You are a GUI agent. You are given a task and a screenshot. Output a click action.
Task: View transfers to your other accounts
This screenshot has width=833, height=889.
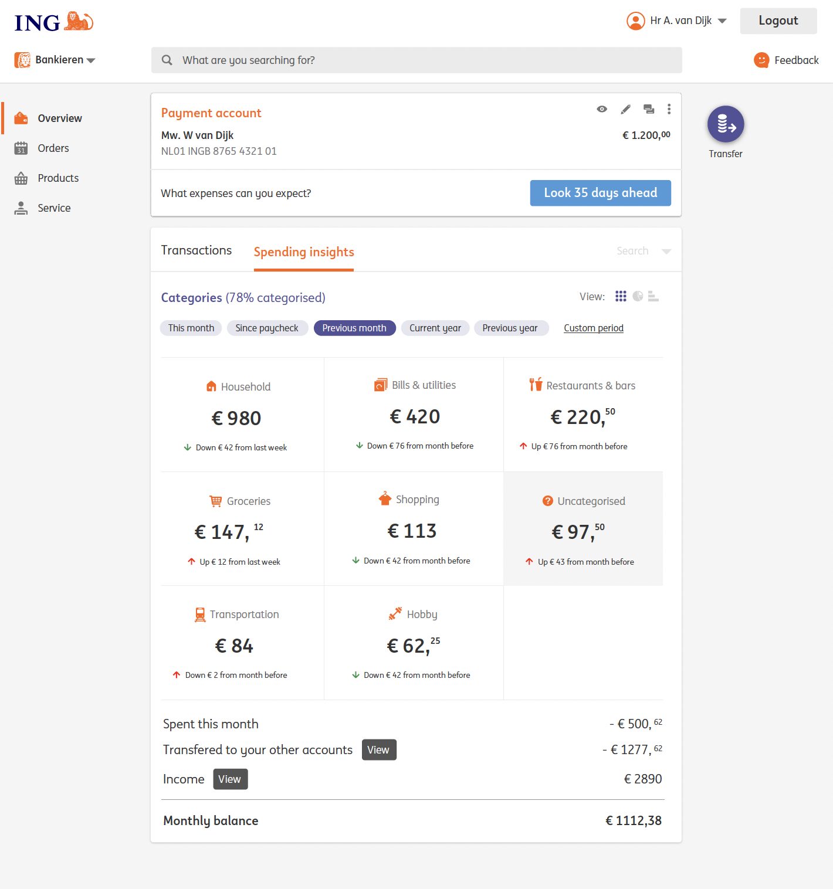(379, 749)
